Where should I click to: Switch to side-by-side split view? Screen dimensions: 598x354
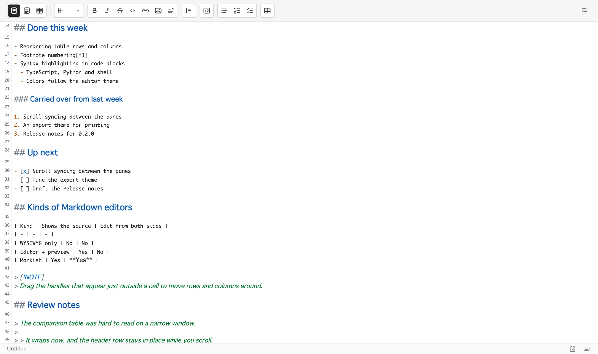click(40, 11)
